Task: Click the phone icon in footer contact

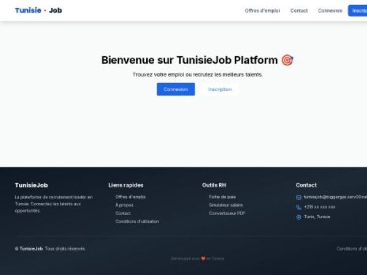Action: [x=298, y=207]
